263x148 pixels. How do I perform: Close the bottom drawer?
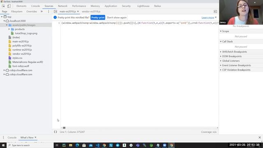coord(260,137)
